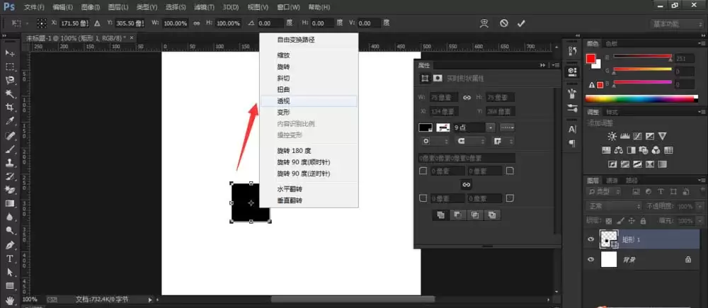Open the 滤镜(T) menu
Viewport: 708px width, 308px height.
(204, 7)
